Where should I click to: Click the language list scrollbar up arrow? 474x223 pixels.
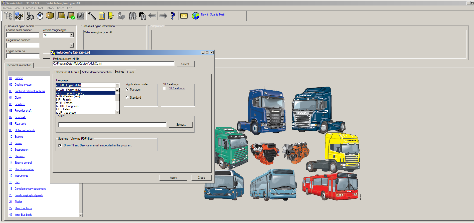point(117,90)
